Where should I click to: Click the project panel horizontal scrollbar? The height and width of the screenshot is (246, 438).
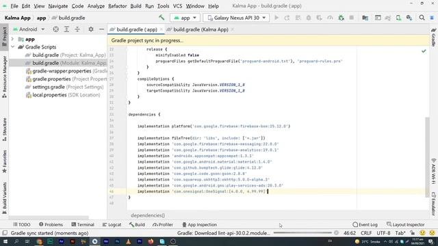coord(49,217)
